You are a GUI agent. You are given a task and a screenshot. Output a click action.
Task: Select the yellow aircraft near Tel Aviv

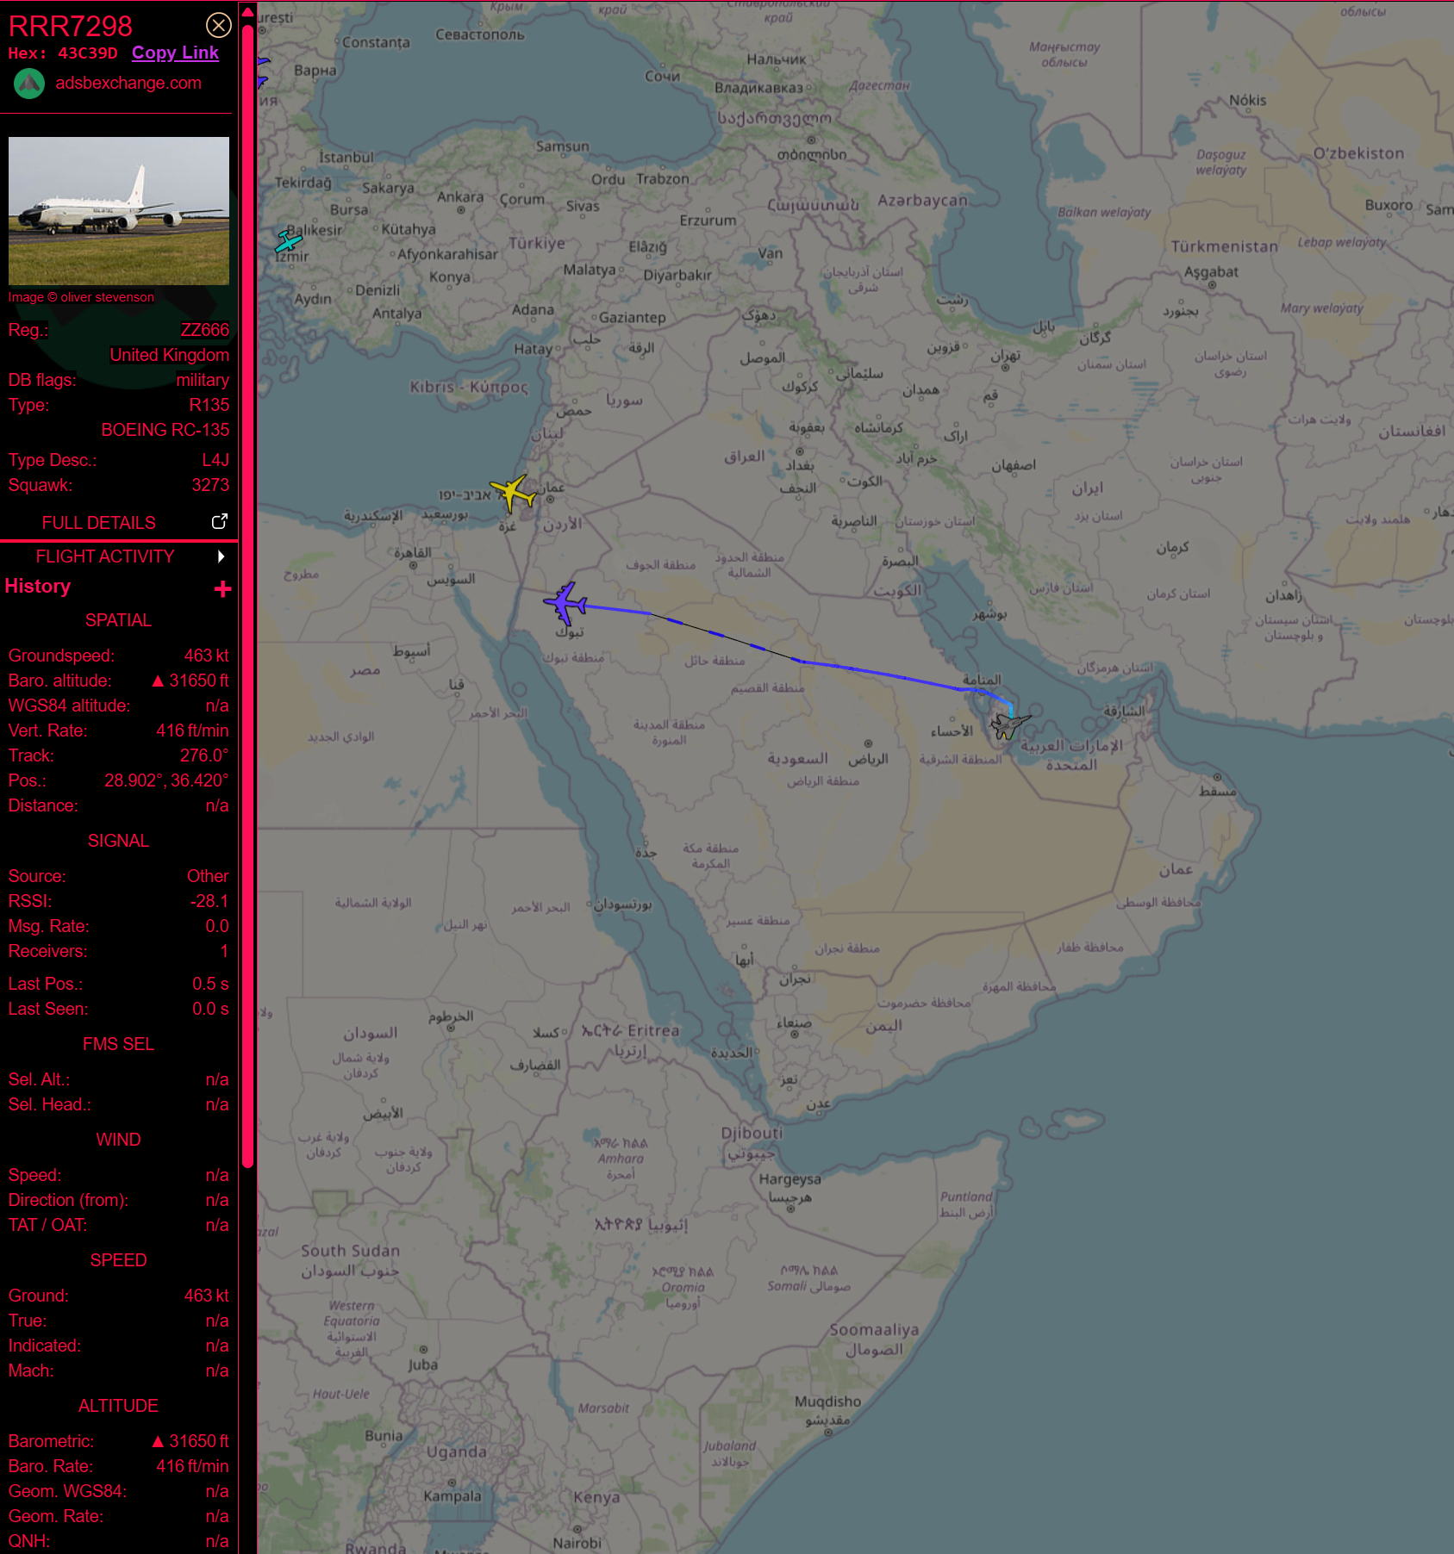click(514, 493)
